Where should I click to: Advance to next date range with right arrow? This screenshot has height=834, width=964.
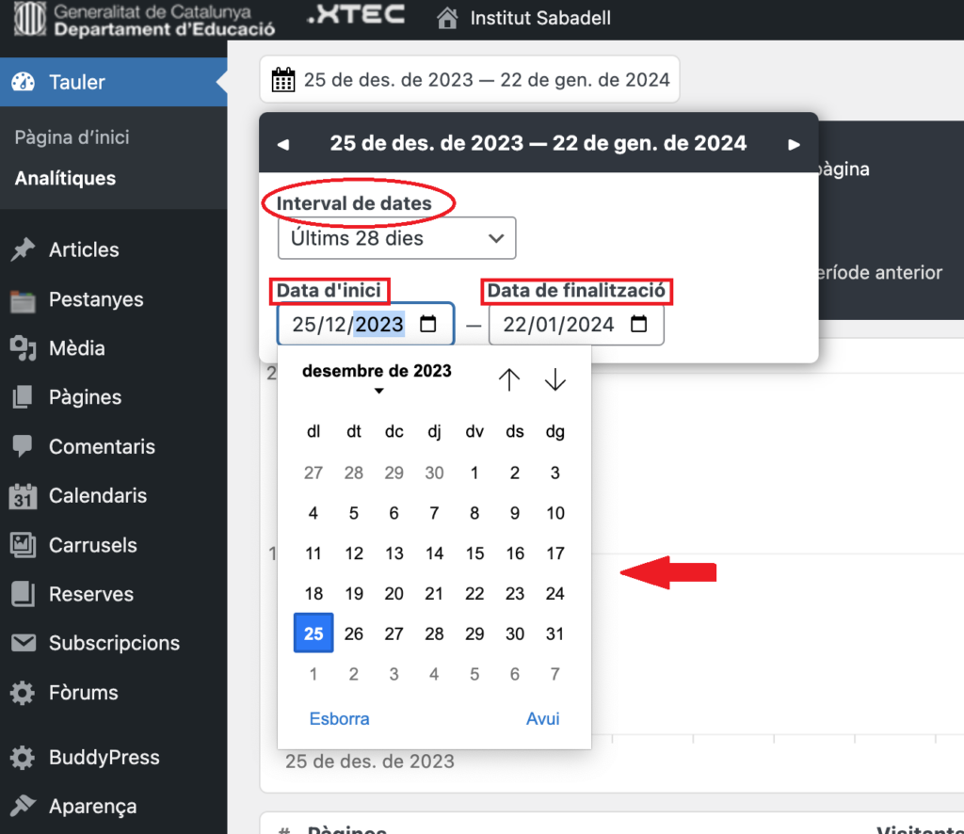794,144
